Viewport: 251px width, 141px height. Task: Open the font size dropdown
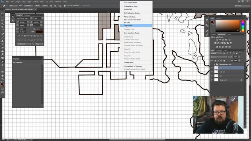28,22
